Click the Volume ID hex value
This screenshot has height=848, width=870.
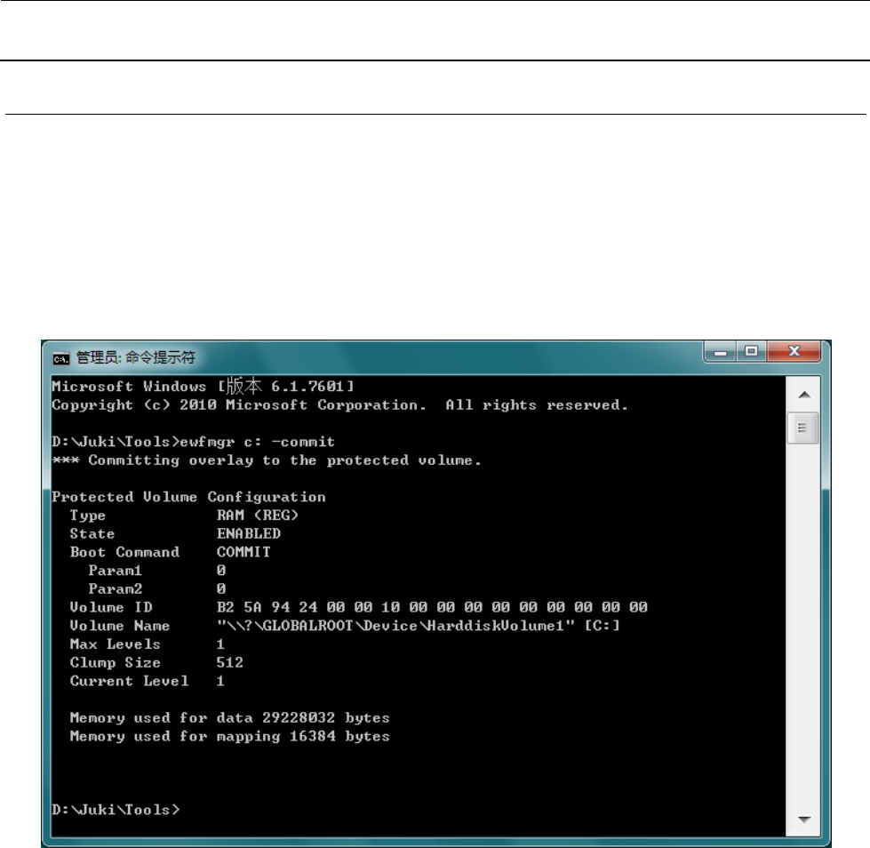pyautogui.click(x=432, y=607)
